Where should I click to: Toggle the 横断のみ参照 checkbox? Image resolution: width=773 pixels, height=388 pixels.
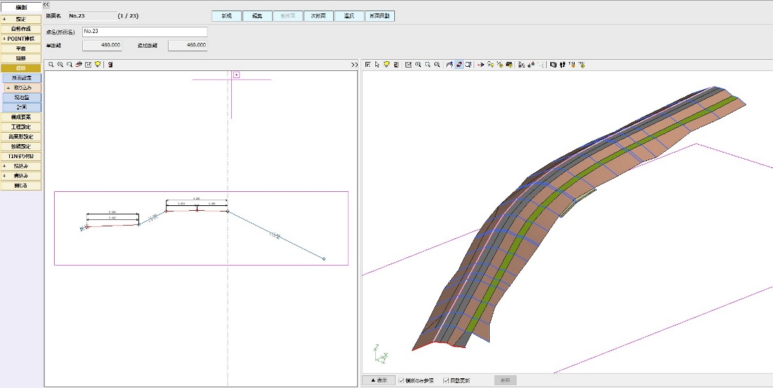click(401, 380)
